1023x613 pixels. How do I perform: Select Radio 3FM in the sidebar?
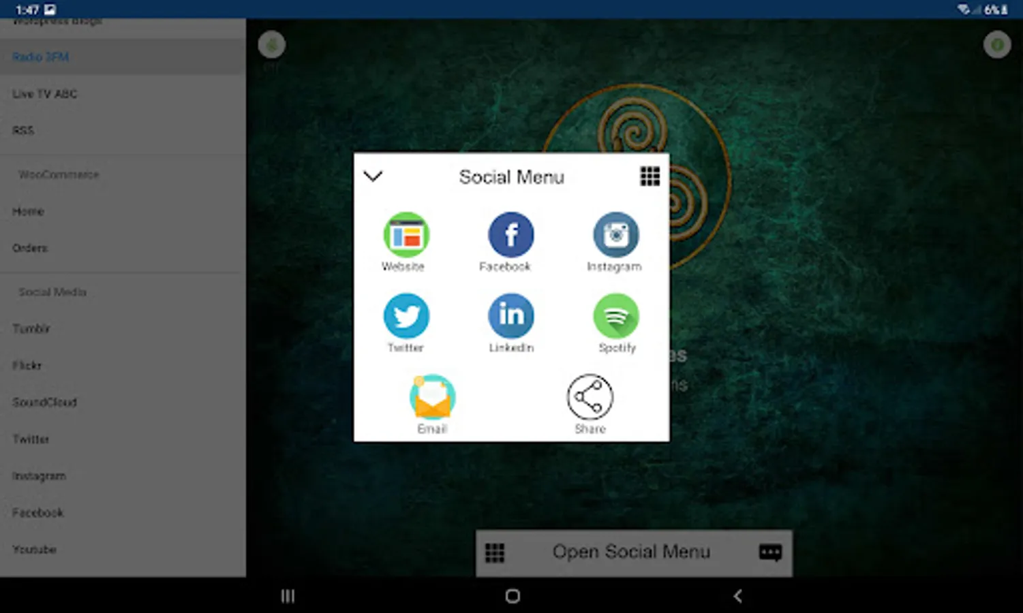(123, 57)
